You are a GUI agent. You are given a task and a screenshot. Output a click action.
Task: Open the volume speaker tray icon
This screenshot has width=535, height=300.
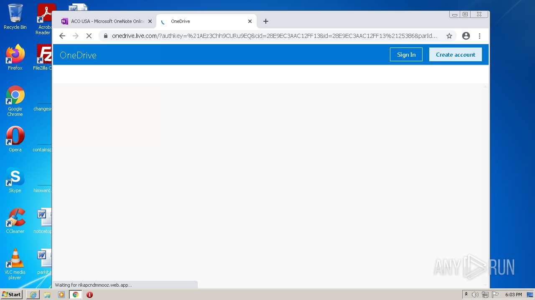475,295
